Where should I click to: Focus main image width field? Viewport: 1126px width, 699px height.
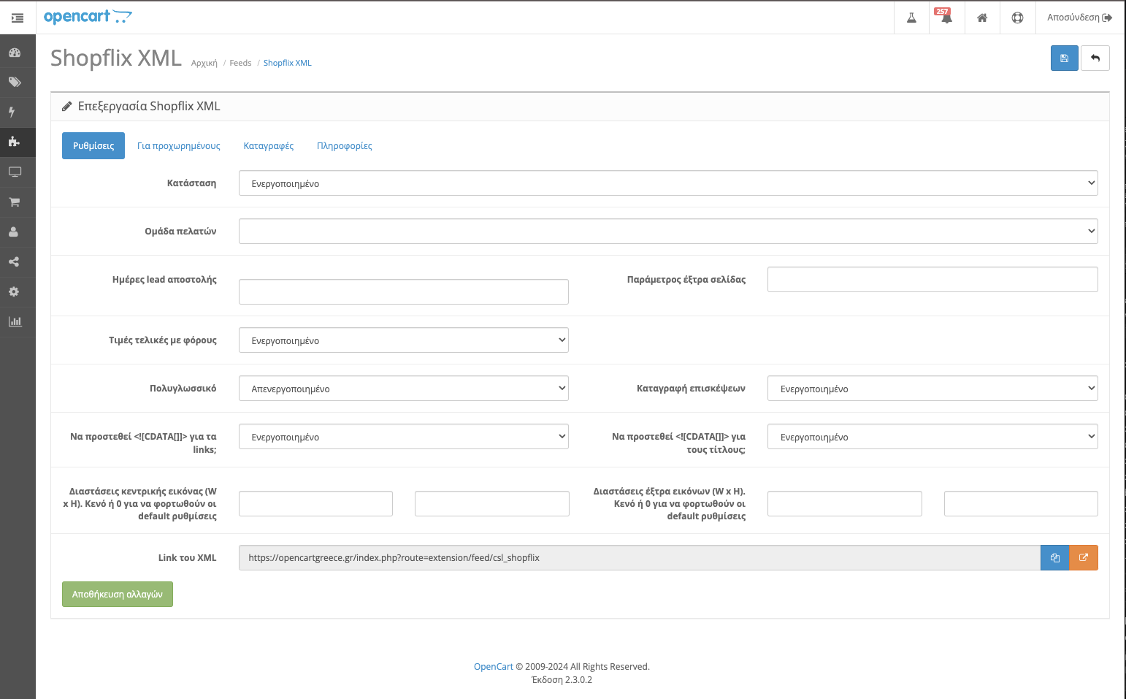click(315, 504)
